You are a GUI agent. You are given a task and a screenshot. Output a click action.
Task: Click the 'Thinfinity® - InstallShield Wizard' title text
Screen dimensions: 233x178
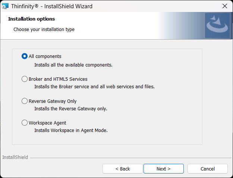click(x=52, y=6)
